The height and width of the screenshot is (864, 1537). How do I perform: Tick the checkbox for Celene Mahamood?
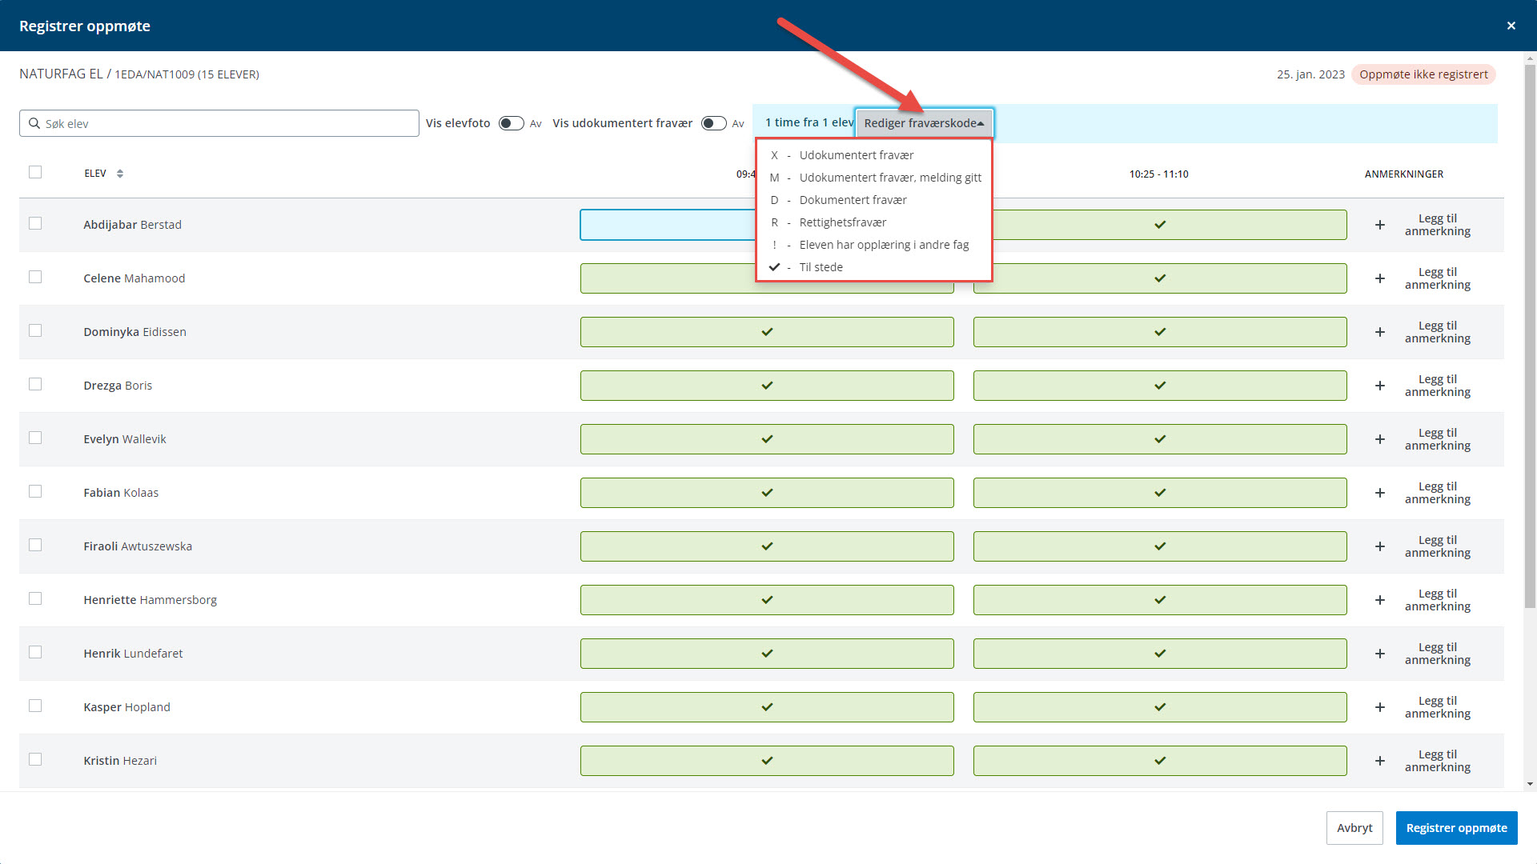pos(35,277)
